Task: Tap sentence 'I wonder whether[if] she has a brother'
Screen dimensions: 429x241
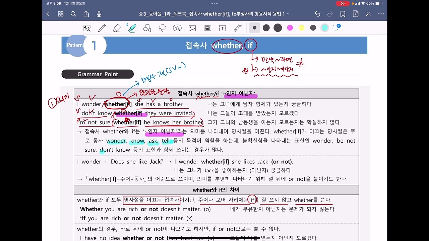Action: click(130, 104)
